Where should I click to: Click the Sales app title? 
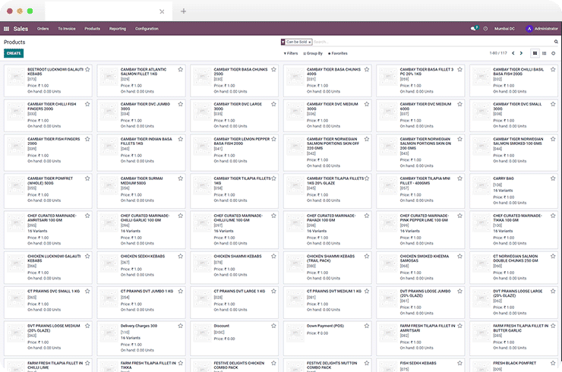[21, 29]
